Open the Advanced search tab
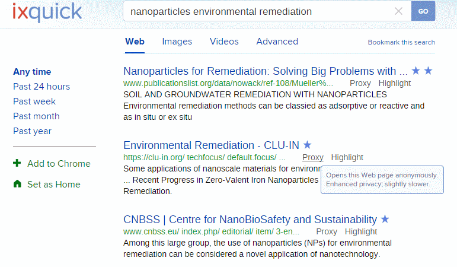 click(x=277, y=42)
